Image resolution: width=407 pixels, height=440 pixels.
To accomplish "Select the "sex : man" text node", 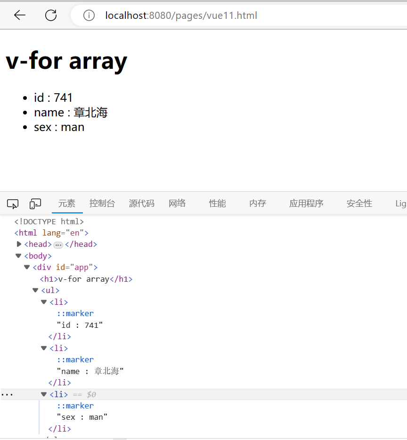I will pyautogui.click(x=82, y=417).
